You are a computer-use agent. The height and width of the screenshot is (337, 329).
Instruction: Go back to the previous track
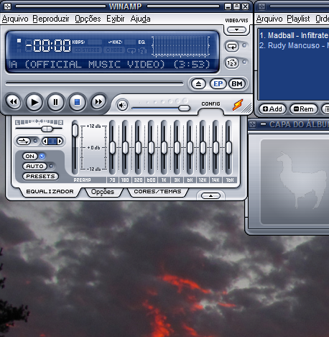click(x=14, y=102)
